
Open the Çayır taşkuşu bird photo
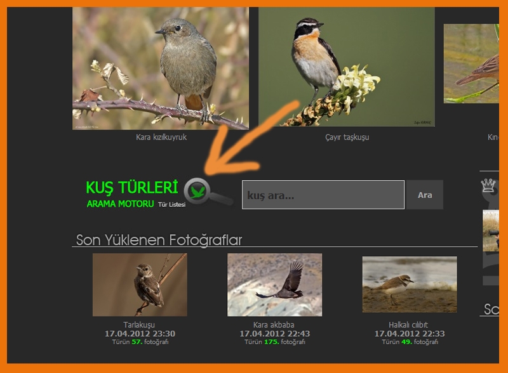click(x=346, y=67)
